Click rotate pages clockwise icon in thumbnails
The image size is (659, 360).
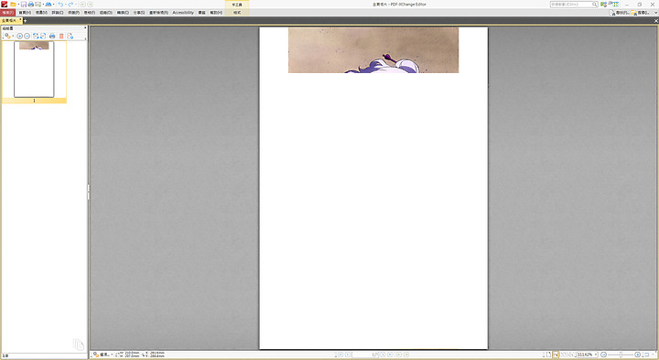point(43,36)
